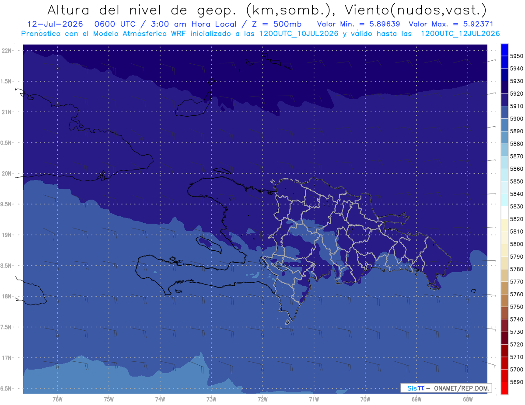
Task: Click the colorbar label '5780'
Action: coord(516,269)
